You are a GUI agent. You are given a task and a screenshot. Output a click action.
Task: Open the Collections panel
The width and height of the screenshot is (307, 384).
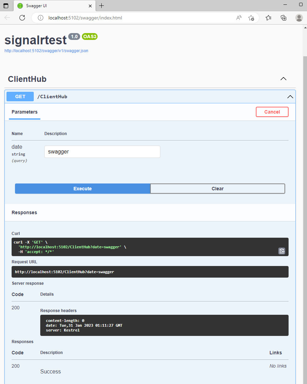[x=283, y=18]
